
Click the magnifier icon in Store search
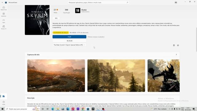(x=127, y=2)
